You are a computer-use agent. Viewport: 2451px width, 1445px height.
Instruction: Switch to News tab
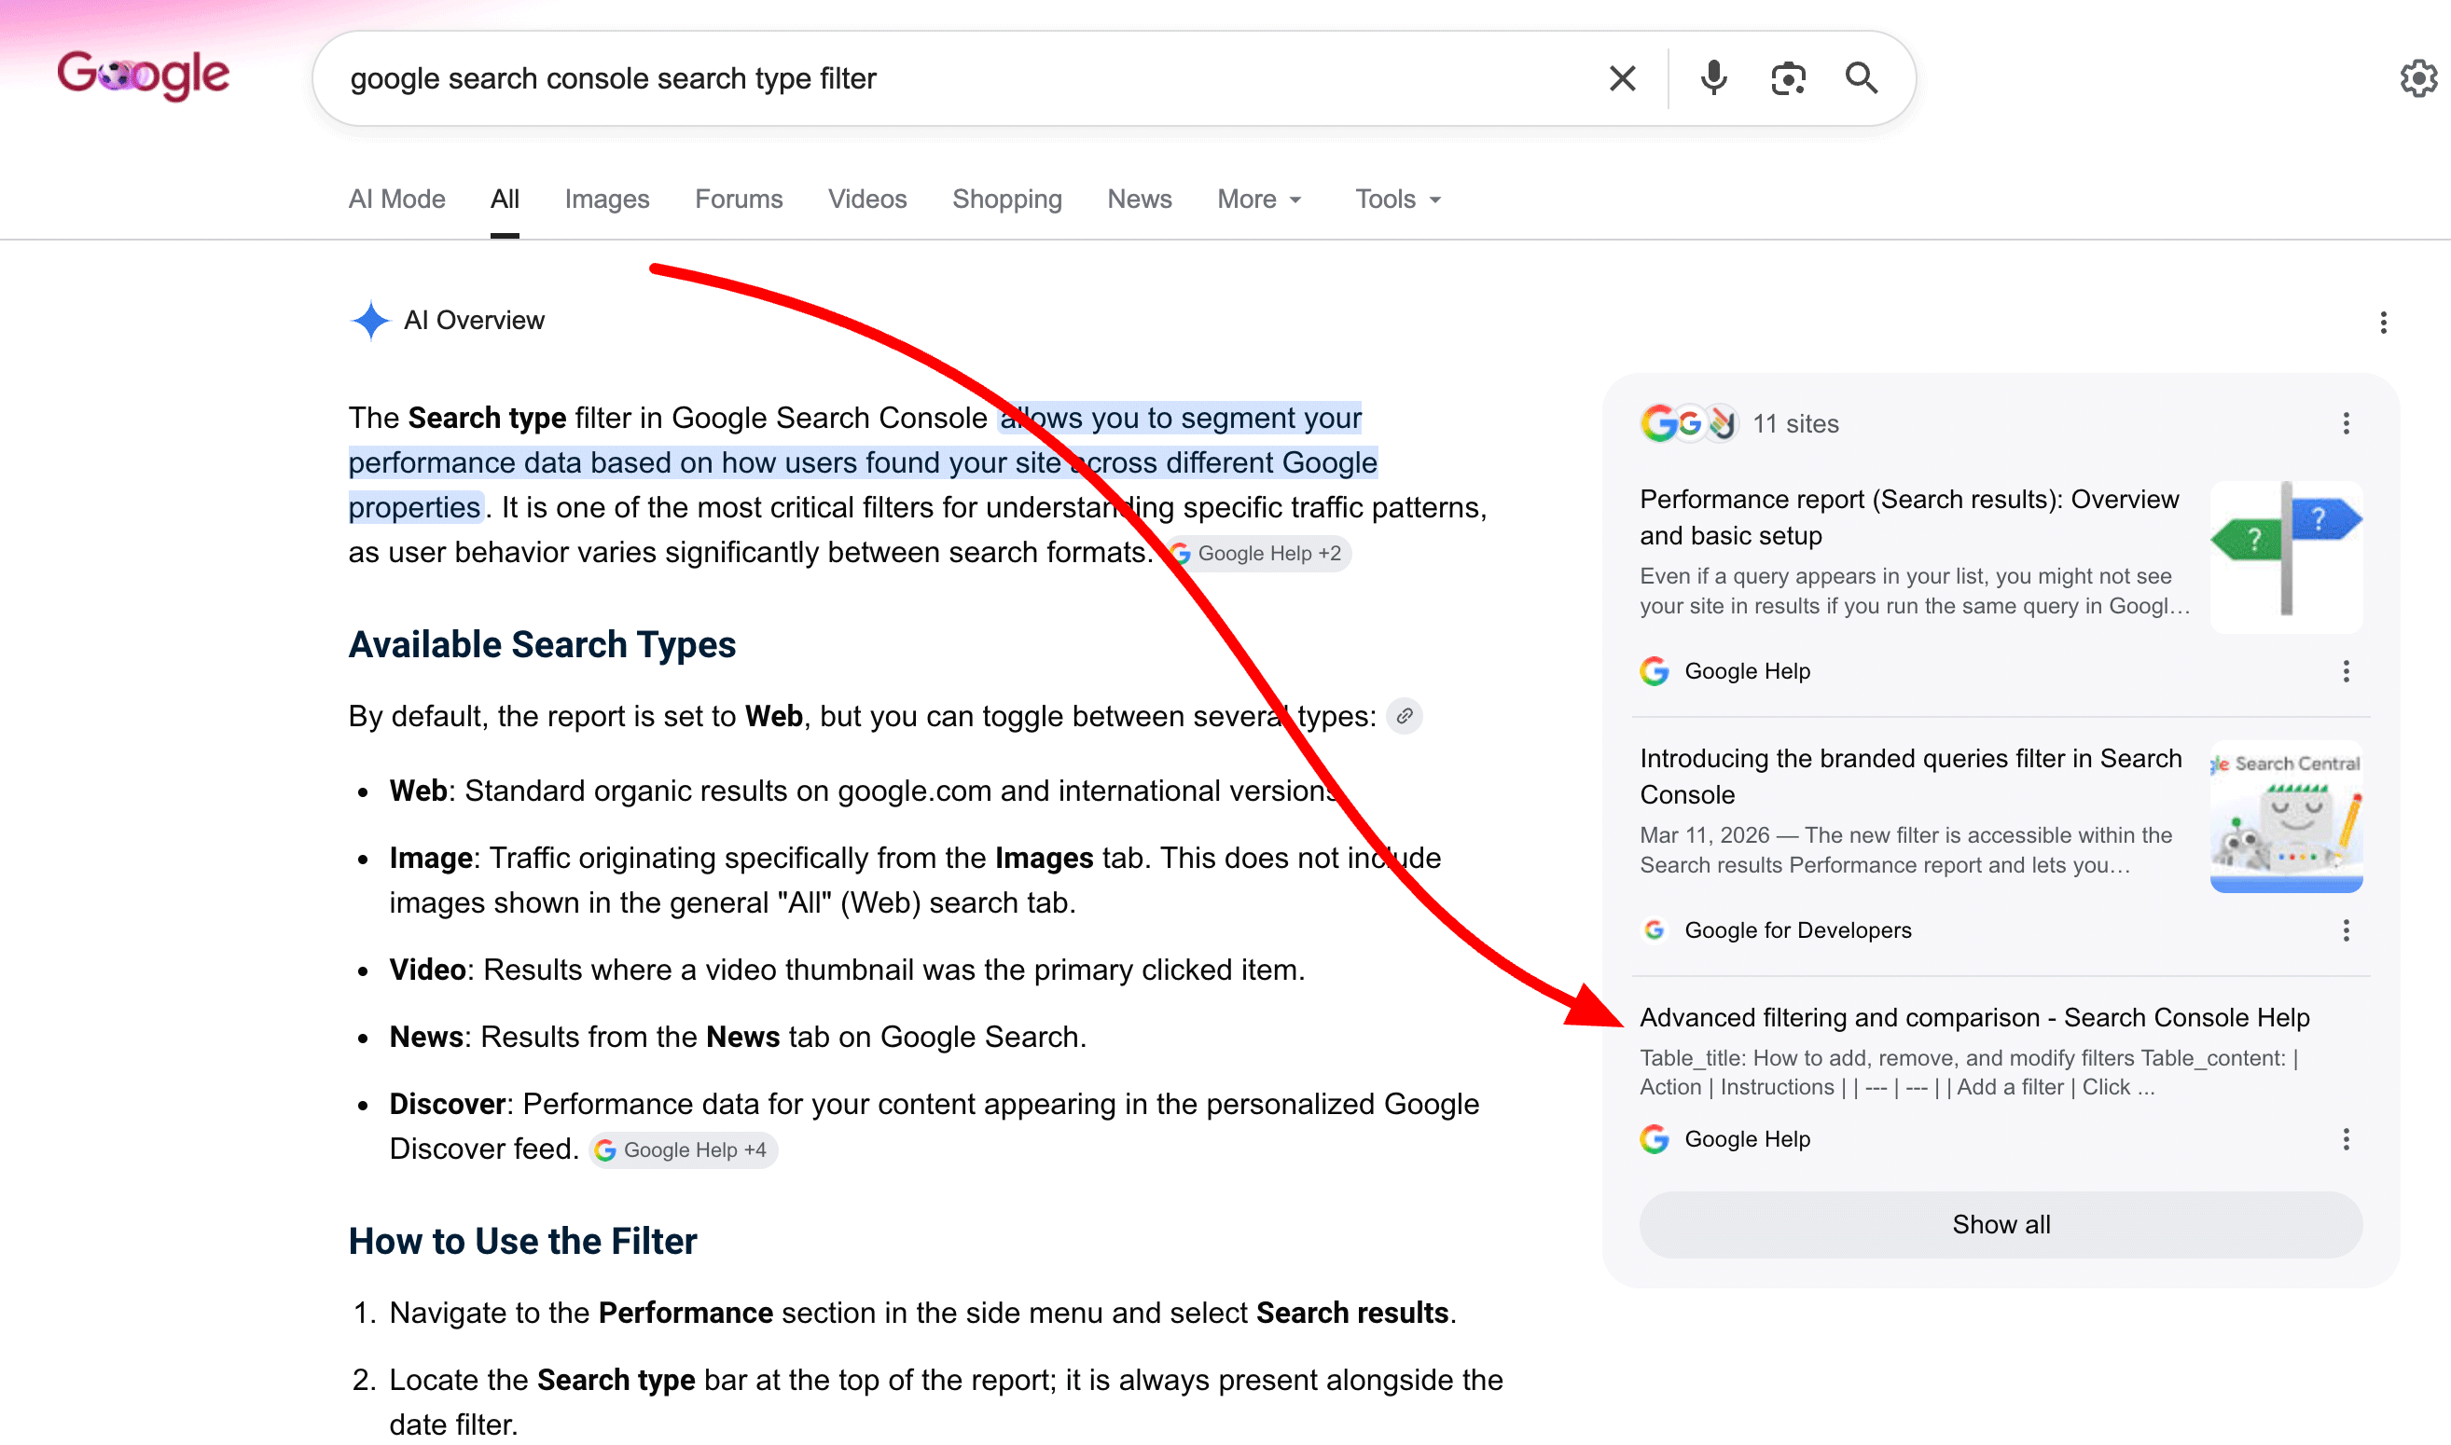(1140, 199)
